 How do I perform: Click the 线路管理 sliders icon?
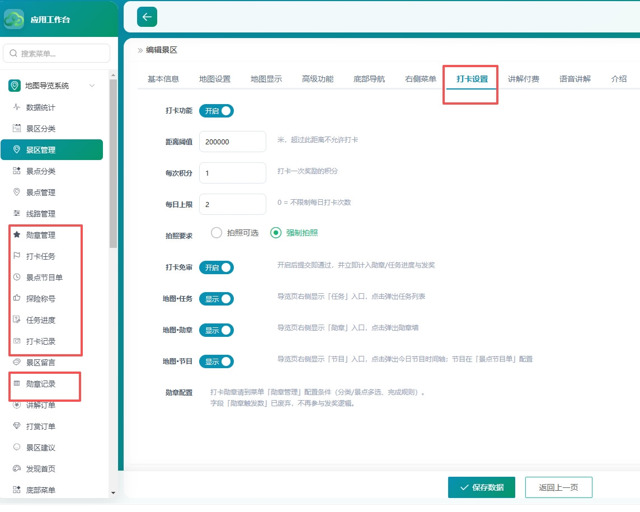(17, 213)
